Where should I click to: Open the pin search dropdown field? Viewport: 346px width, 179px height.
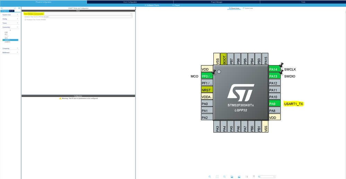pyautogui.click(x=268, y=177)
